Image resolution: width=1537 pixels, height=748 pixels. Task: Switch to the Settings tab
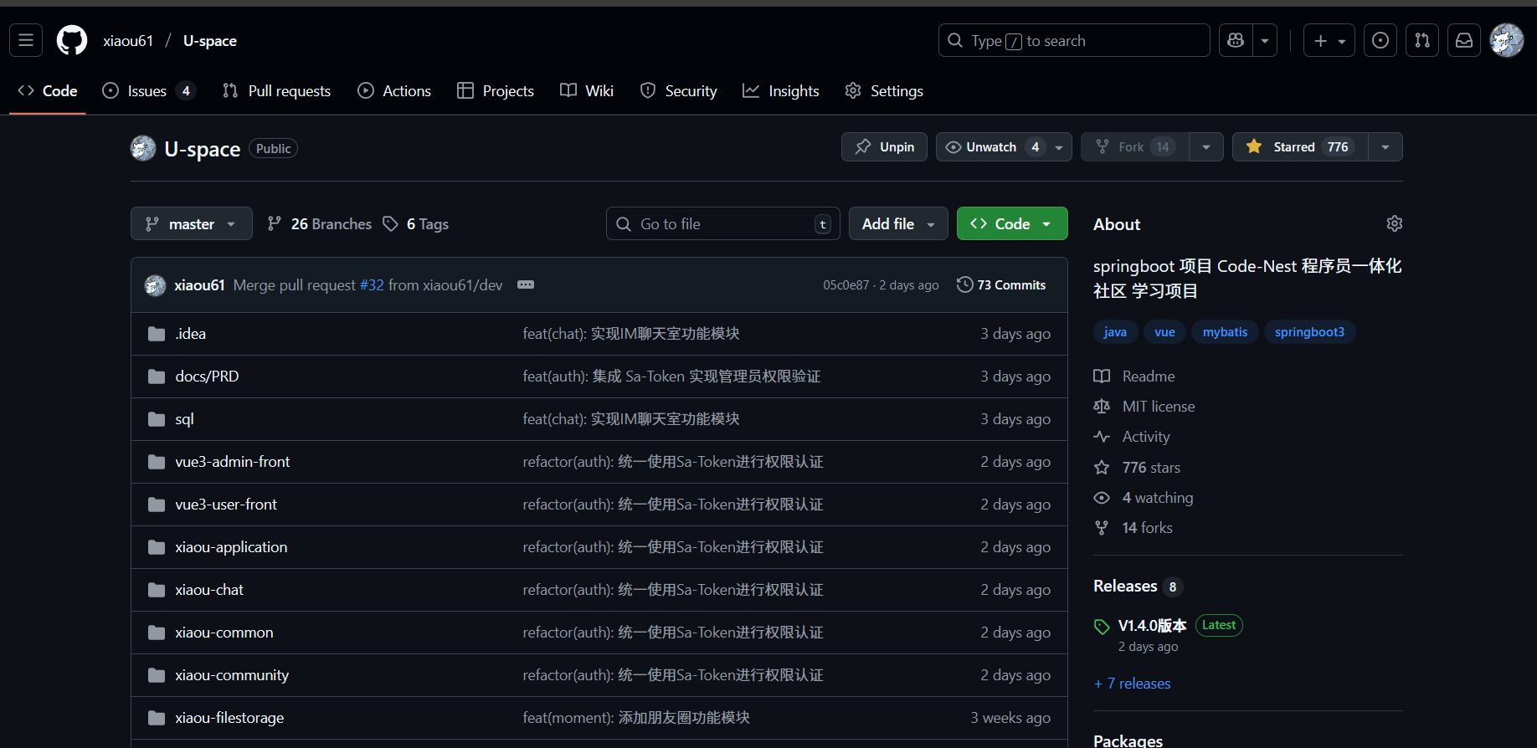884,90
